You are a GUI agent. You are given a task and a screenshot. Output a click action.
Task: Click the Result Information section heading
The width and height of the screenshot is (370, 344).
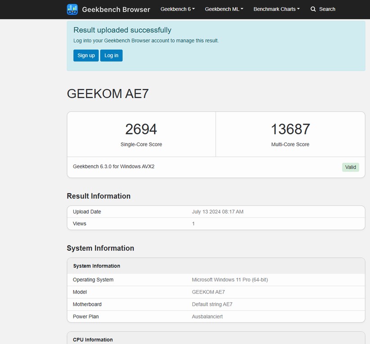pyautogui.click(x=98, y=196)
